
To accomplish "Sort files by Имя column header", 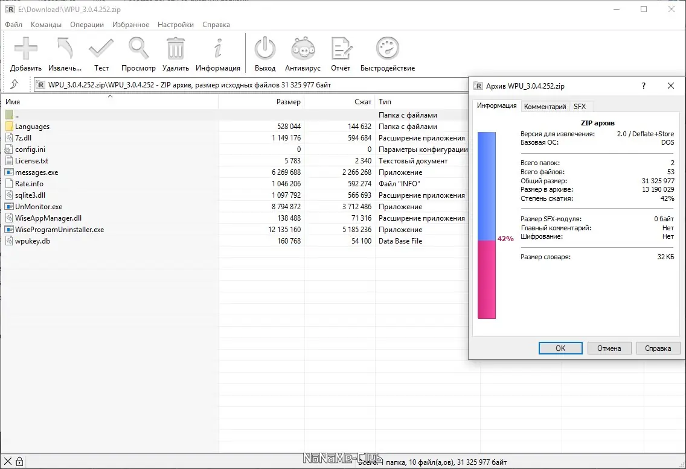I will (109, 101).
